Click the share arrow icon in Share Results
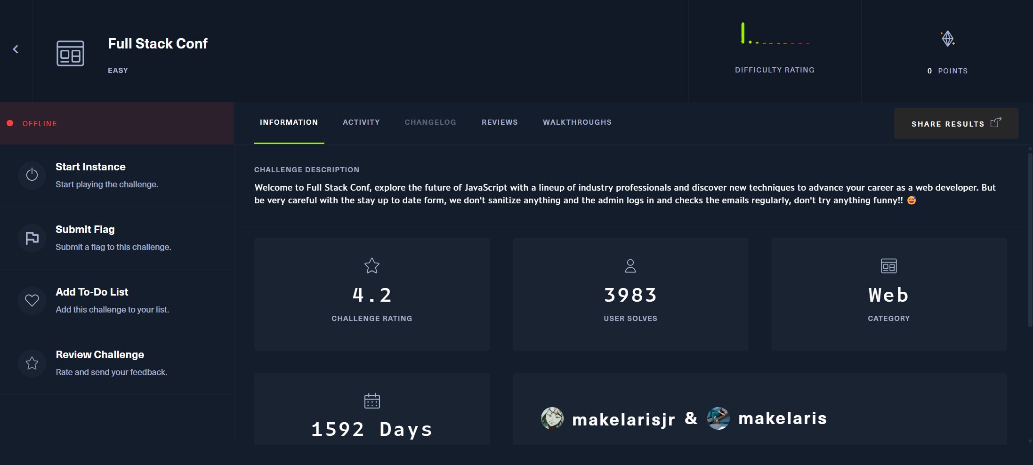The height and width of the screenshot is (465, 1033). click(x=996, y=122)
